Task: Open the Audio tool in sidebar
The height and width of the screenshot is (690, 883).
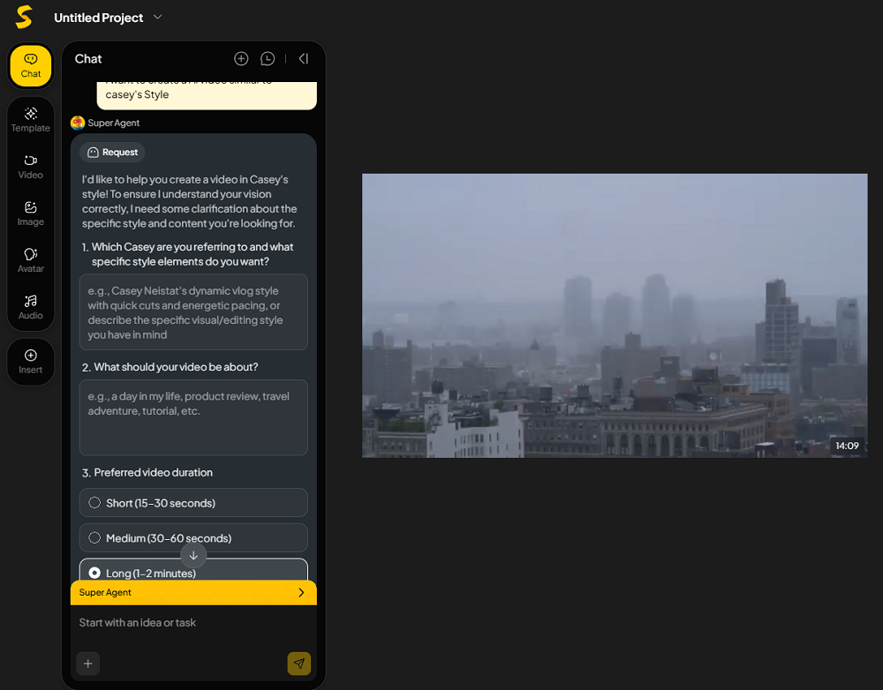Action: (x=31, y=306)
